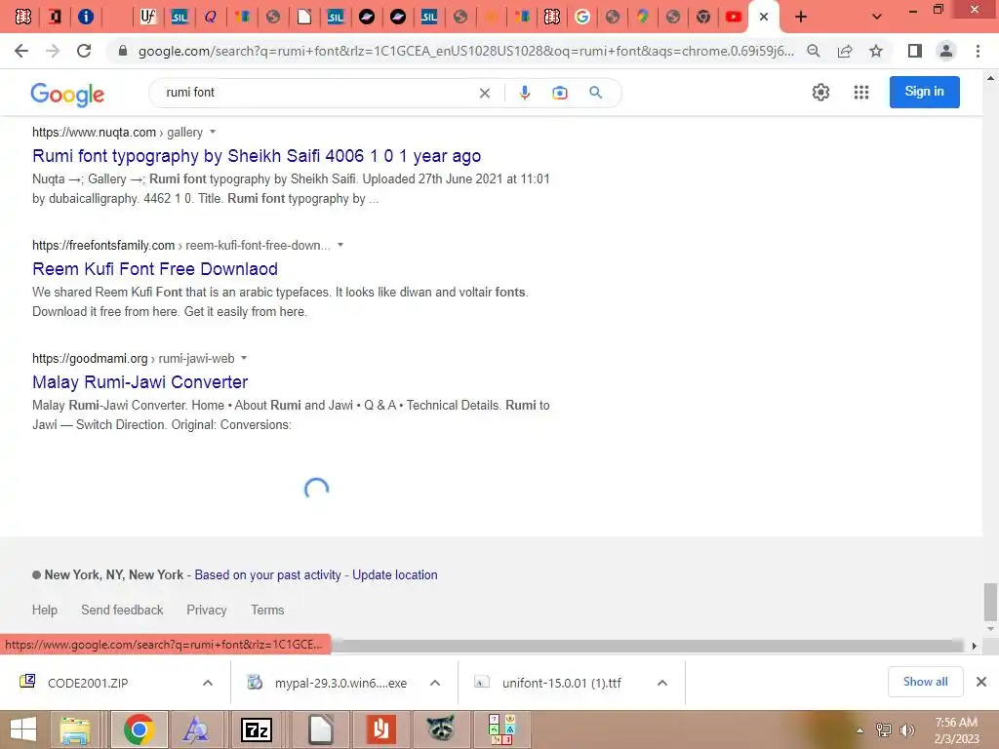Open network status in system tray
Viewport: 999px width, 749px height.
tap(883, 730)
